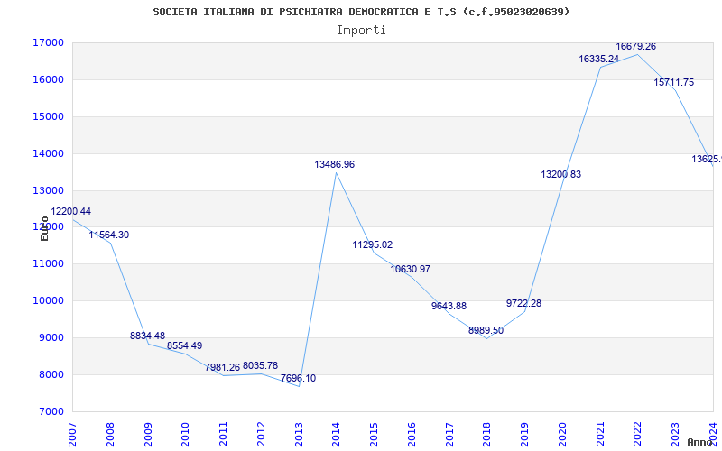Click the x-axis year 2007
This screenshot has width=722, height=451.
pyautogui.click(x=73, y=435)
